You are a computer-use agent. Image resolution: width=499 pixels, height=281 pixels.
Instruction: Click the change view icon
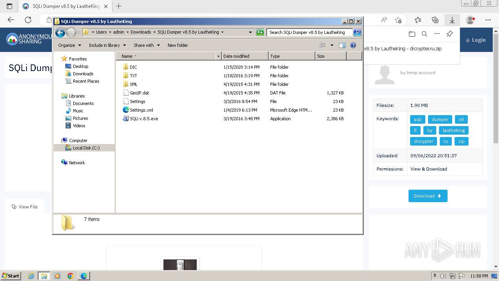(x=322, y=45)
